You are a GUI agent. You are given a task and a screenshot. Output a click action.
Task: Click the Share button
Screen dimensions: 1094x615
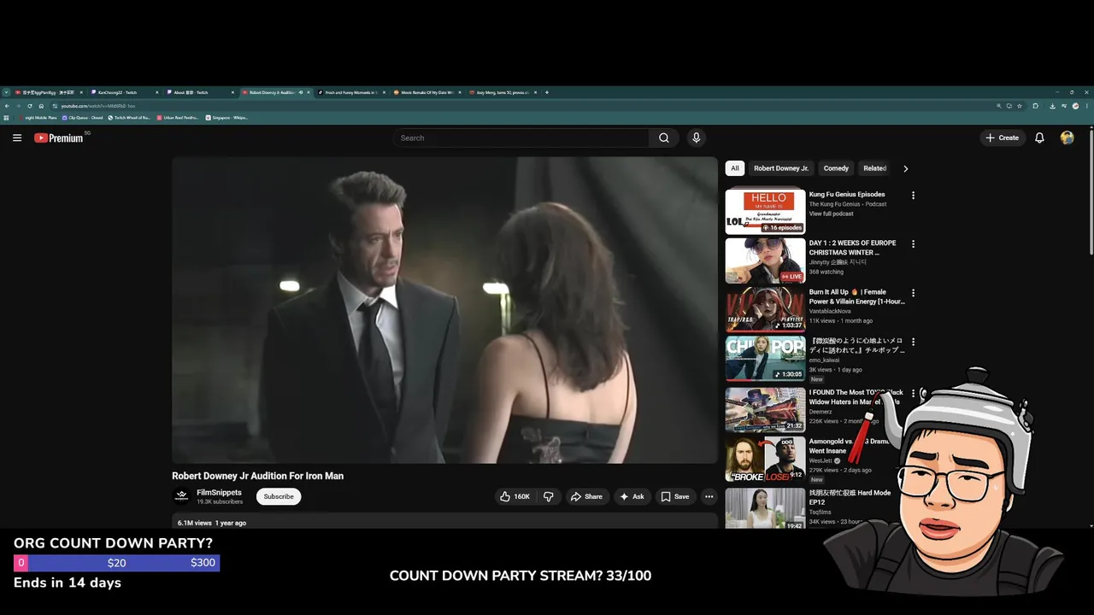[x=586, y=496]
